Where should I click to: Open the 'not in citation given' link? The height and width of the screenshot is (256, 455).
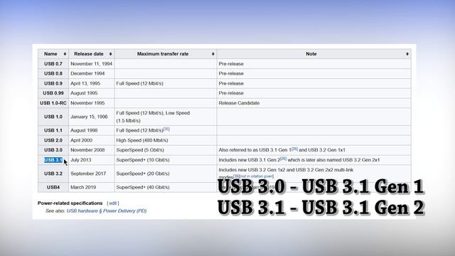coord(257,176)
